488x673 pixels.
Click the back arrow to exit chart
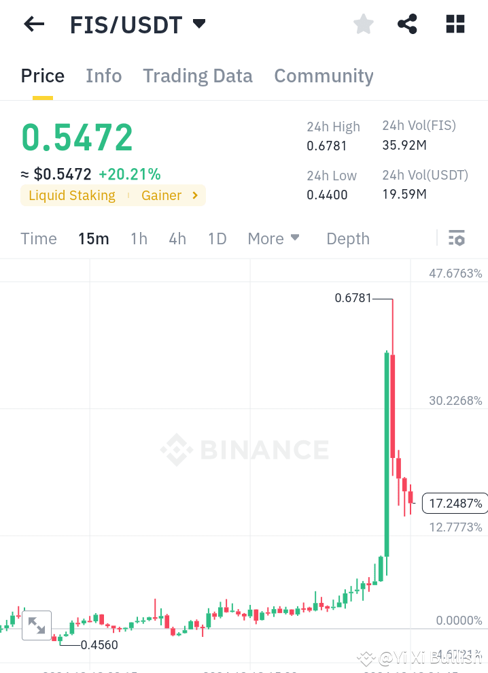33,24
